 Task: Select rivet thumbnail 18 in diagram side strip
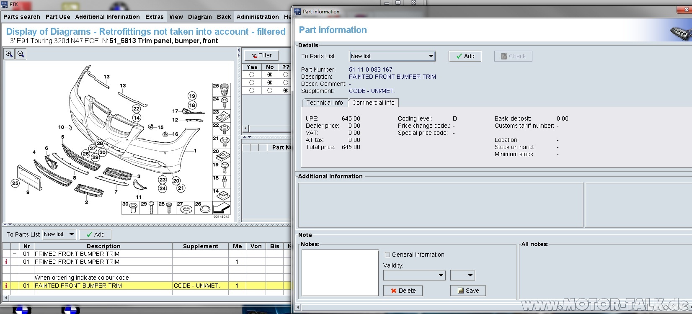point(222,181)
